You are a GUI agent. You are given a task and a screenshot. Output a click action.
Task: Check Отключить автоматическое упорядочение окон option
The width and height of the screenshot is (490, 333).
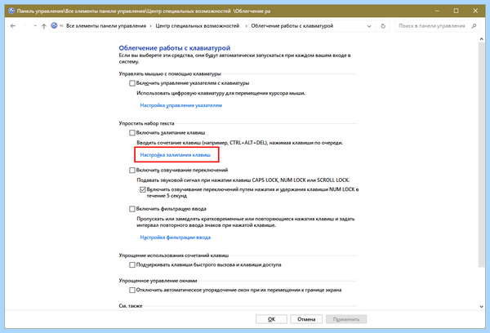click(x=132, y=290)
